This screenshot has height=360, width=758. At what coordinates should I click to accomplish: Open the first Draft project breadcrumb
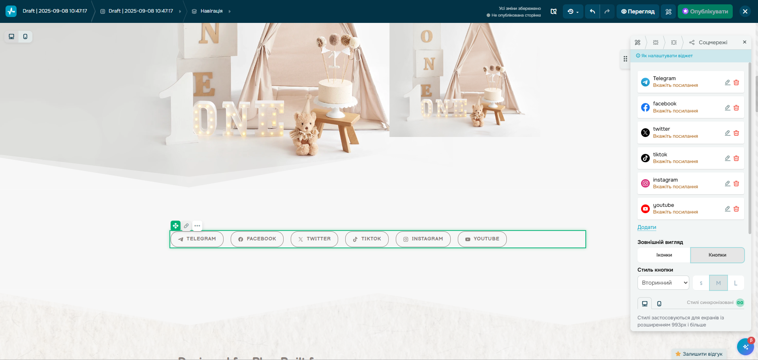tap(55, 11)
